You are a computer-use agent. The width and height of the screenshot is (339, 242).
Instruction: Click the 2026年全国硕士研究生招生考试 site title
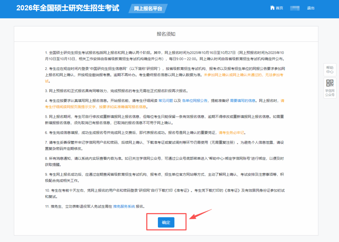(68, 8)
